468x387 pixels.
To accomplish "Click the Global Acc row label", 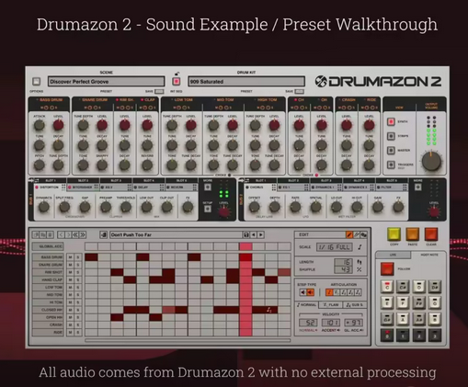I will (48, 246).
